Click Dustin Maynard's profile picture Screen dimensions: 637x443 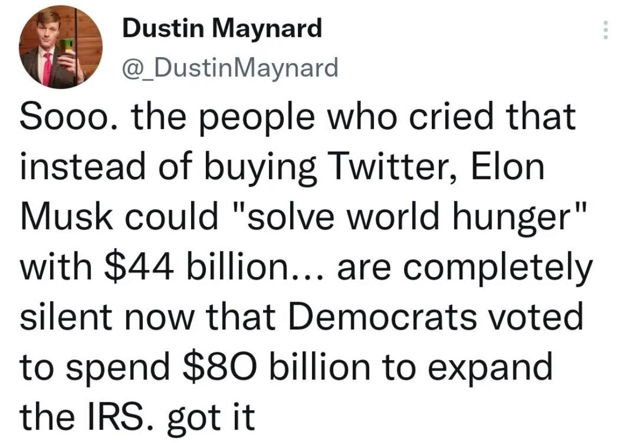point(60,48)
